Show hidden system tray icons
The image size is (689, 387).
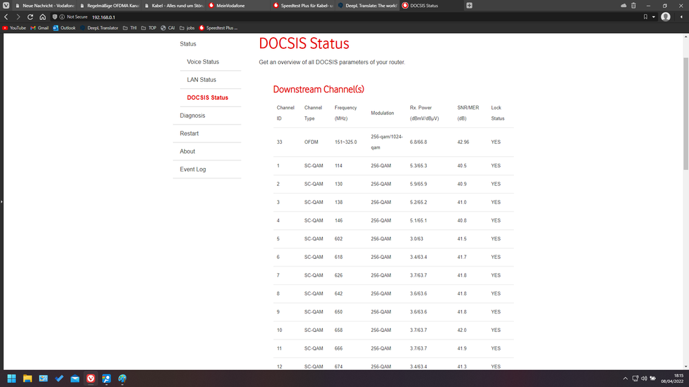point(626,378)
